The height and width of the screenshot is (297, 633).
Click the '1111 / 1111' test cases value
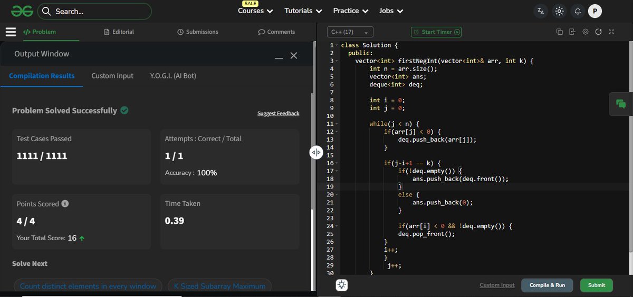pos(42,156)
